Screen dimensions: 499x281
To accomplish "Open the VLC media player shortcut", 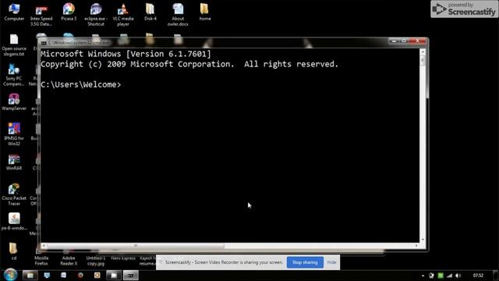I will pos(123,15).
